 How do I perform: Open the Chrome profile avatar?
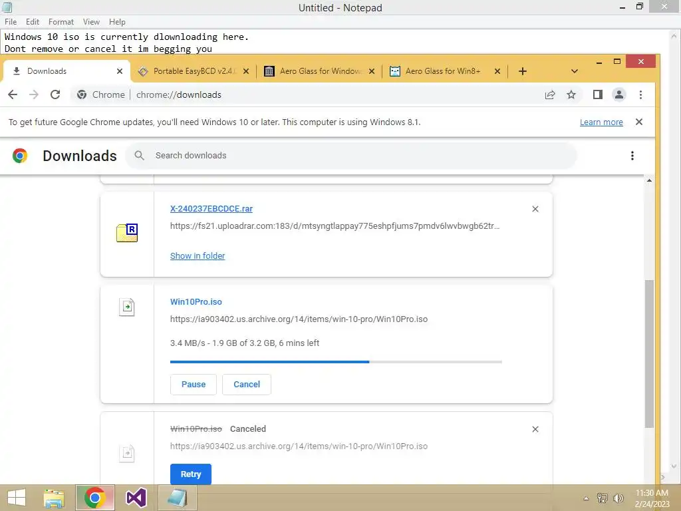[619, 94]
